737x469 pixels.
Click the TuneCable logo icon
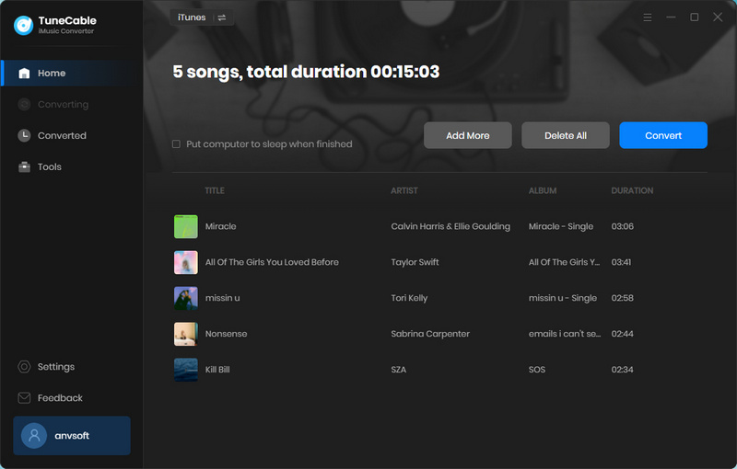24,26
